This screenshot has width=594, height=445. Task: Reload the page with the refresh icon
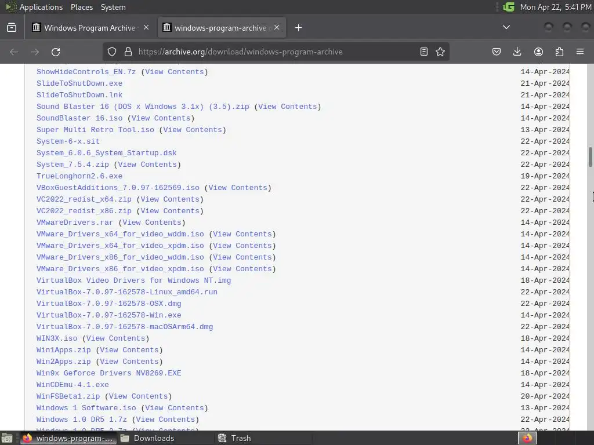tap(56, 52)
